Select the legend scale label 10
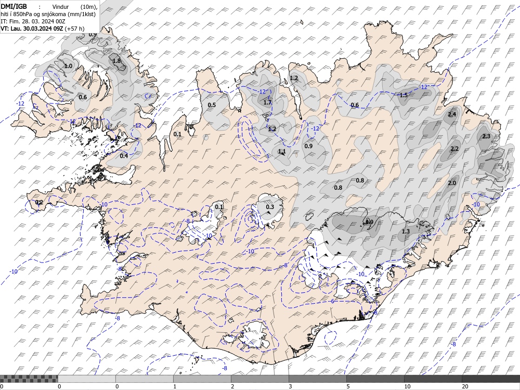The width and height of the screenshot is (520, 390). coord(407,386)
